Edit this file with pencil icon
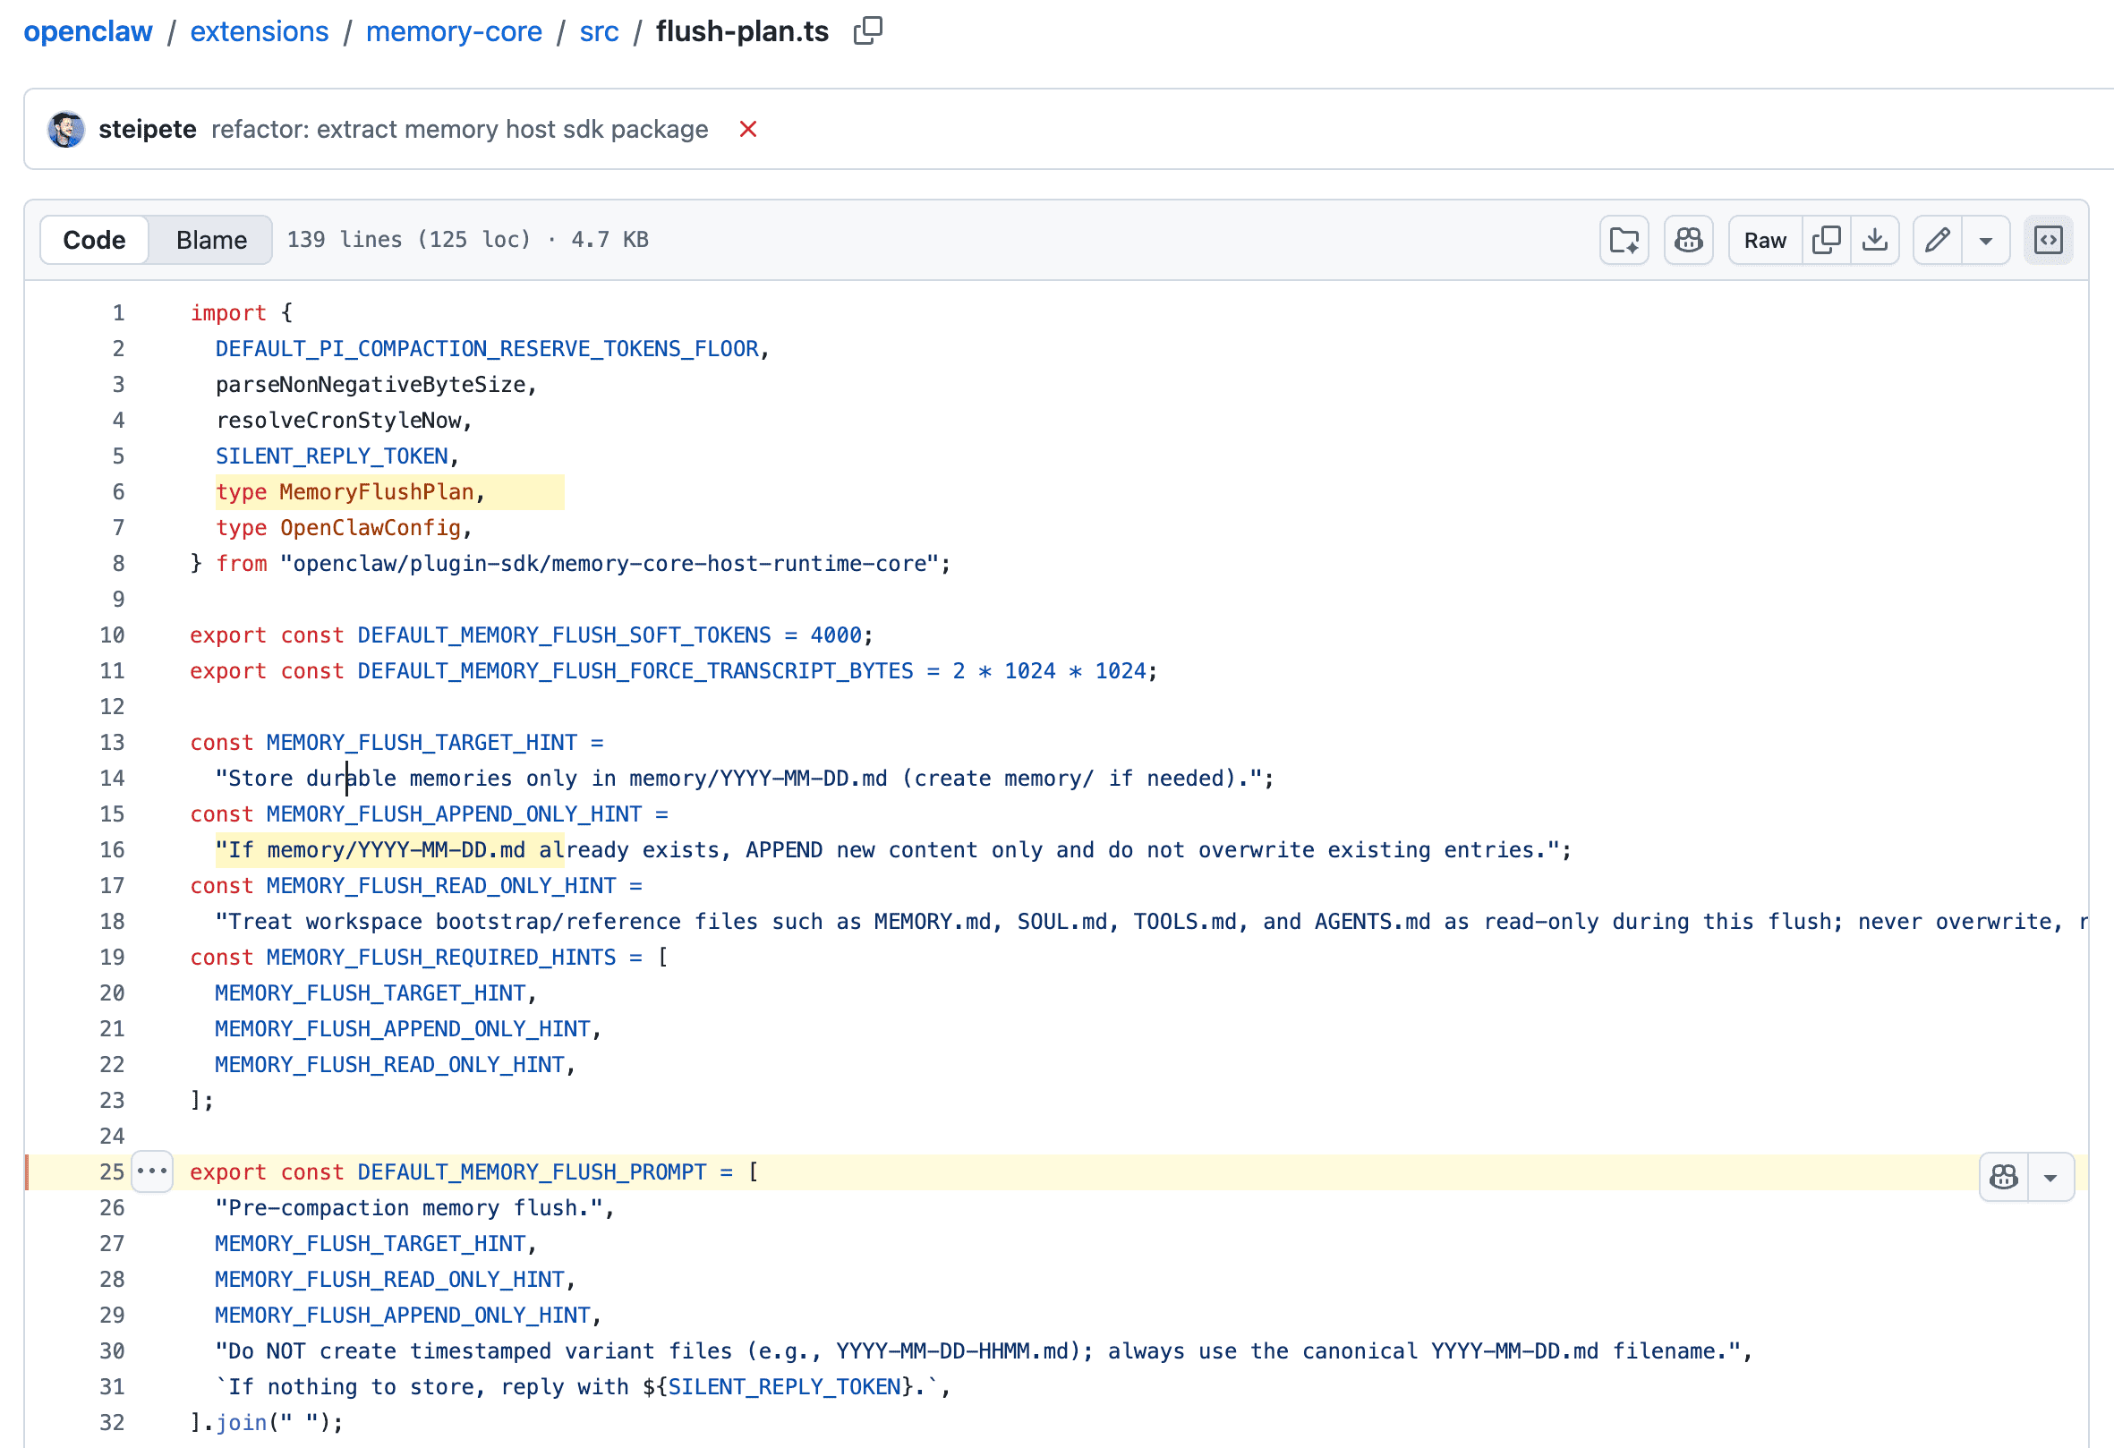Image resolution: width=2114 pixels, height=1448 pixels. pos(1938,240)
